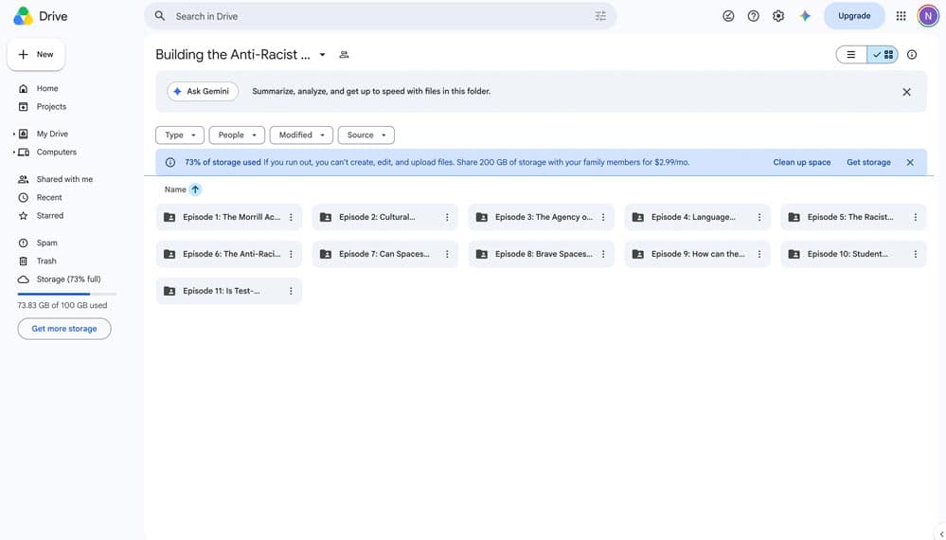Screen dimensions: 946x540
Task: Click the Gemini sparkle icon in header
Action: click(x=805, y=16)
